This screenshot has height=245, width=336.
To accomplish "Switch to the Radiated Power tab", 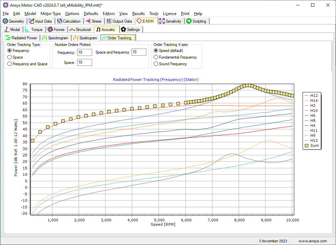I will click(21, 38).
